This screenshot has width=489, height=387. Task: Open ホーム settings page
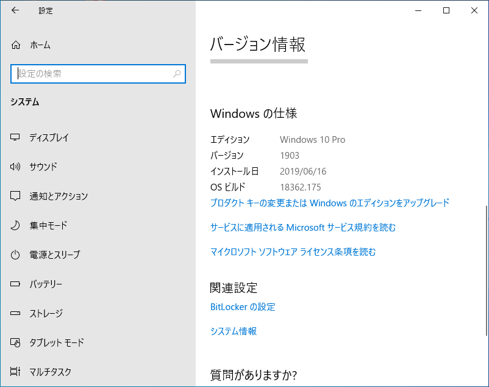click(x=40, y=45)
